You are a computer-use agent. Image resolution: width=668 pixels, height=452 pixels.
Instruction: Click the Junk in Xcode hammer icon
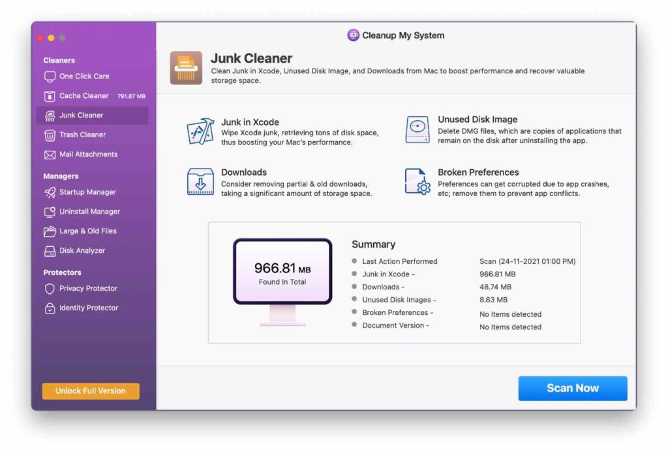tap(200, 131)
